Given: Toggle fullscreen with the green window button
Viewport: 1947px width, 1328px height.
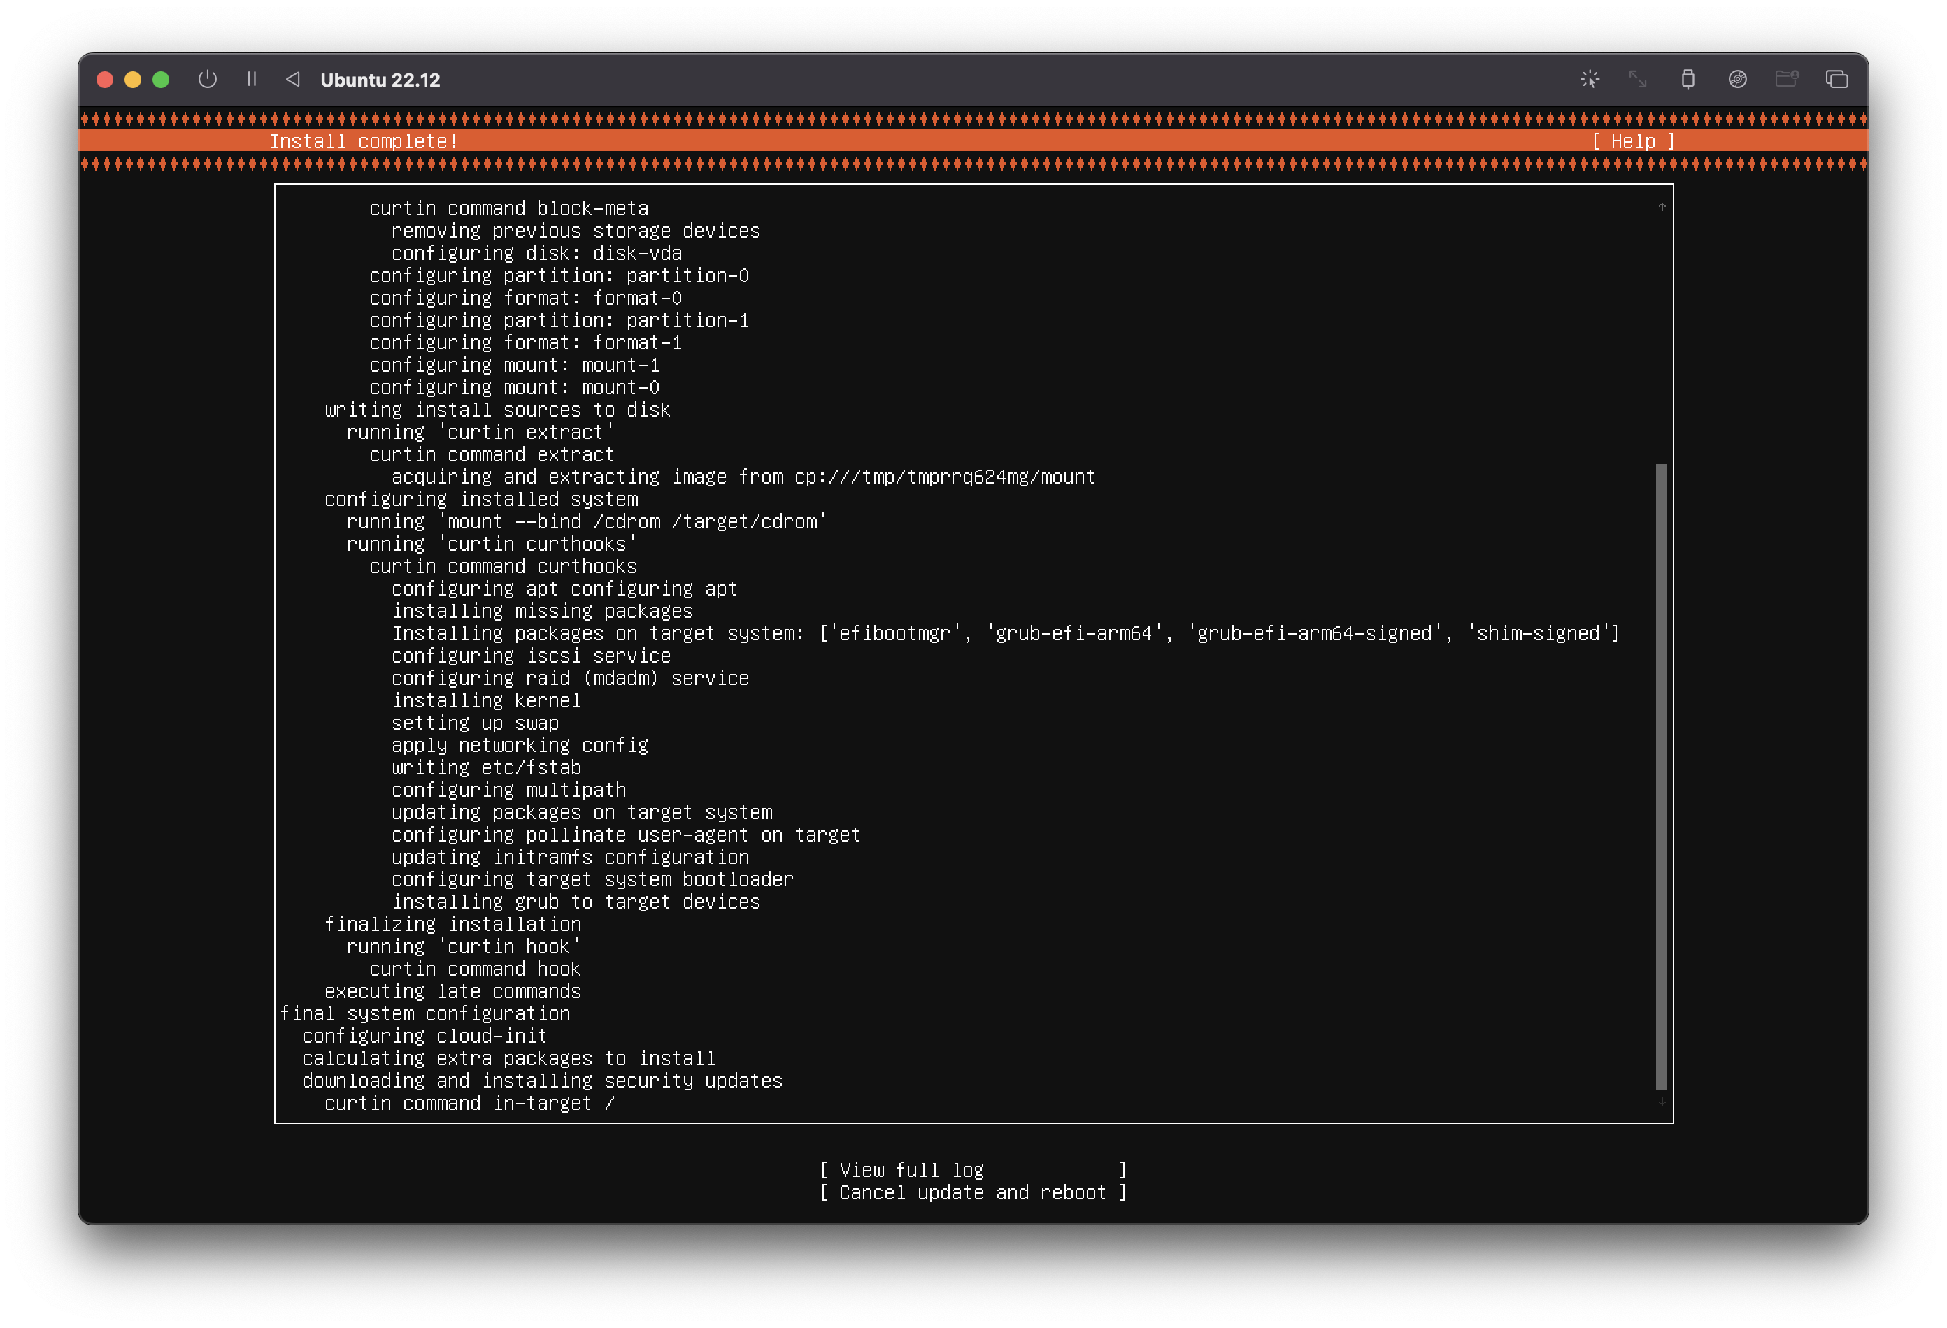Looking at the screenshot, I should pyautogui.click(x=161, y=80).
